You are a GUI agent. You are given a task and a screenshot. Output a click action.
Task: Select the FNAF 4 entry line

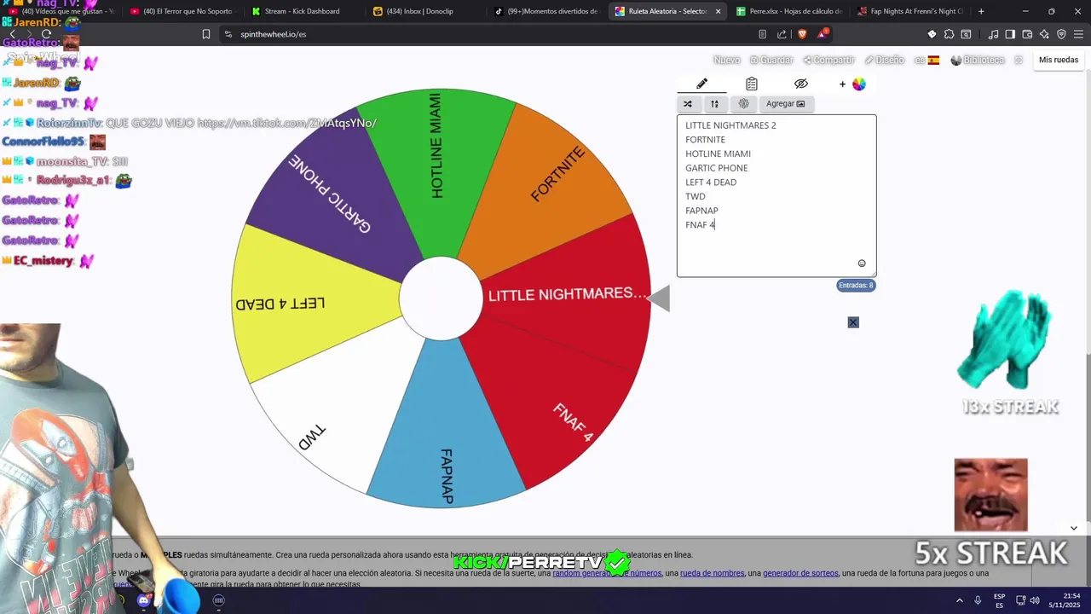pos(701,225)
